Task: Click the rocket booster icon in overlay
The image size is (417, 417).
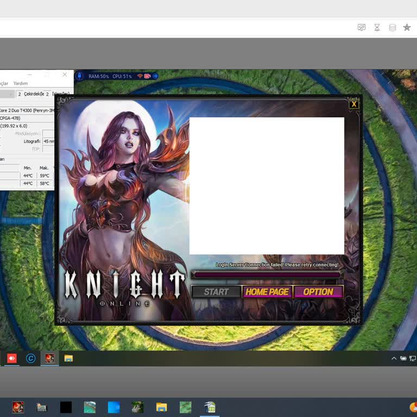Action: (x=79, y=76)
